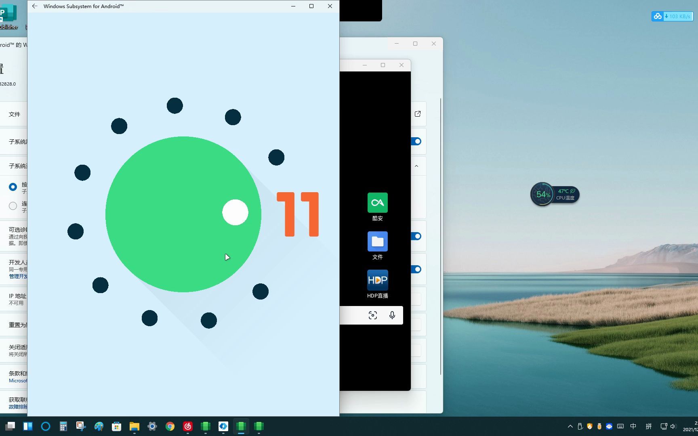Open the taskbar clock and date

(x=690, y=426)
